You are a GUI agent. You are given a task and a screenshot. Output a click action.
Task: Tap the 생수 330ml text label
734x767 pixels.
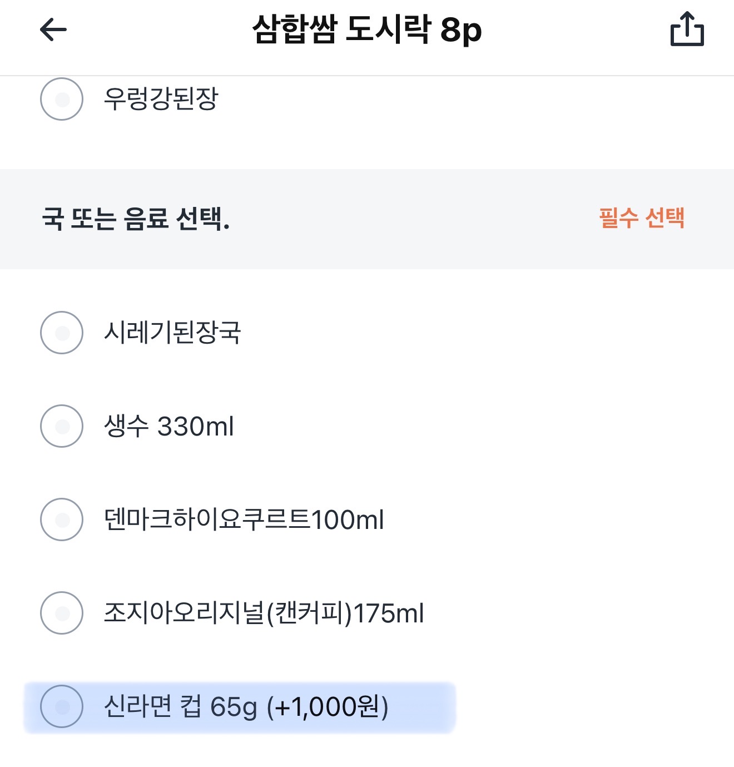pyautogui.click(x=168, y=427)
